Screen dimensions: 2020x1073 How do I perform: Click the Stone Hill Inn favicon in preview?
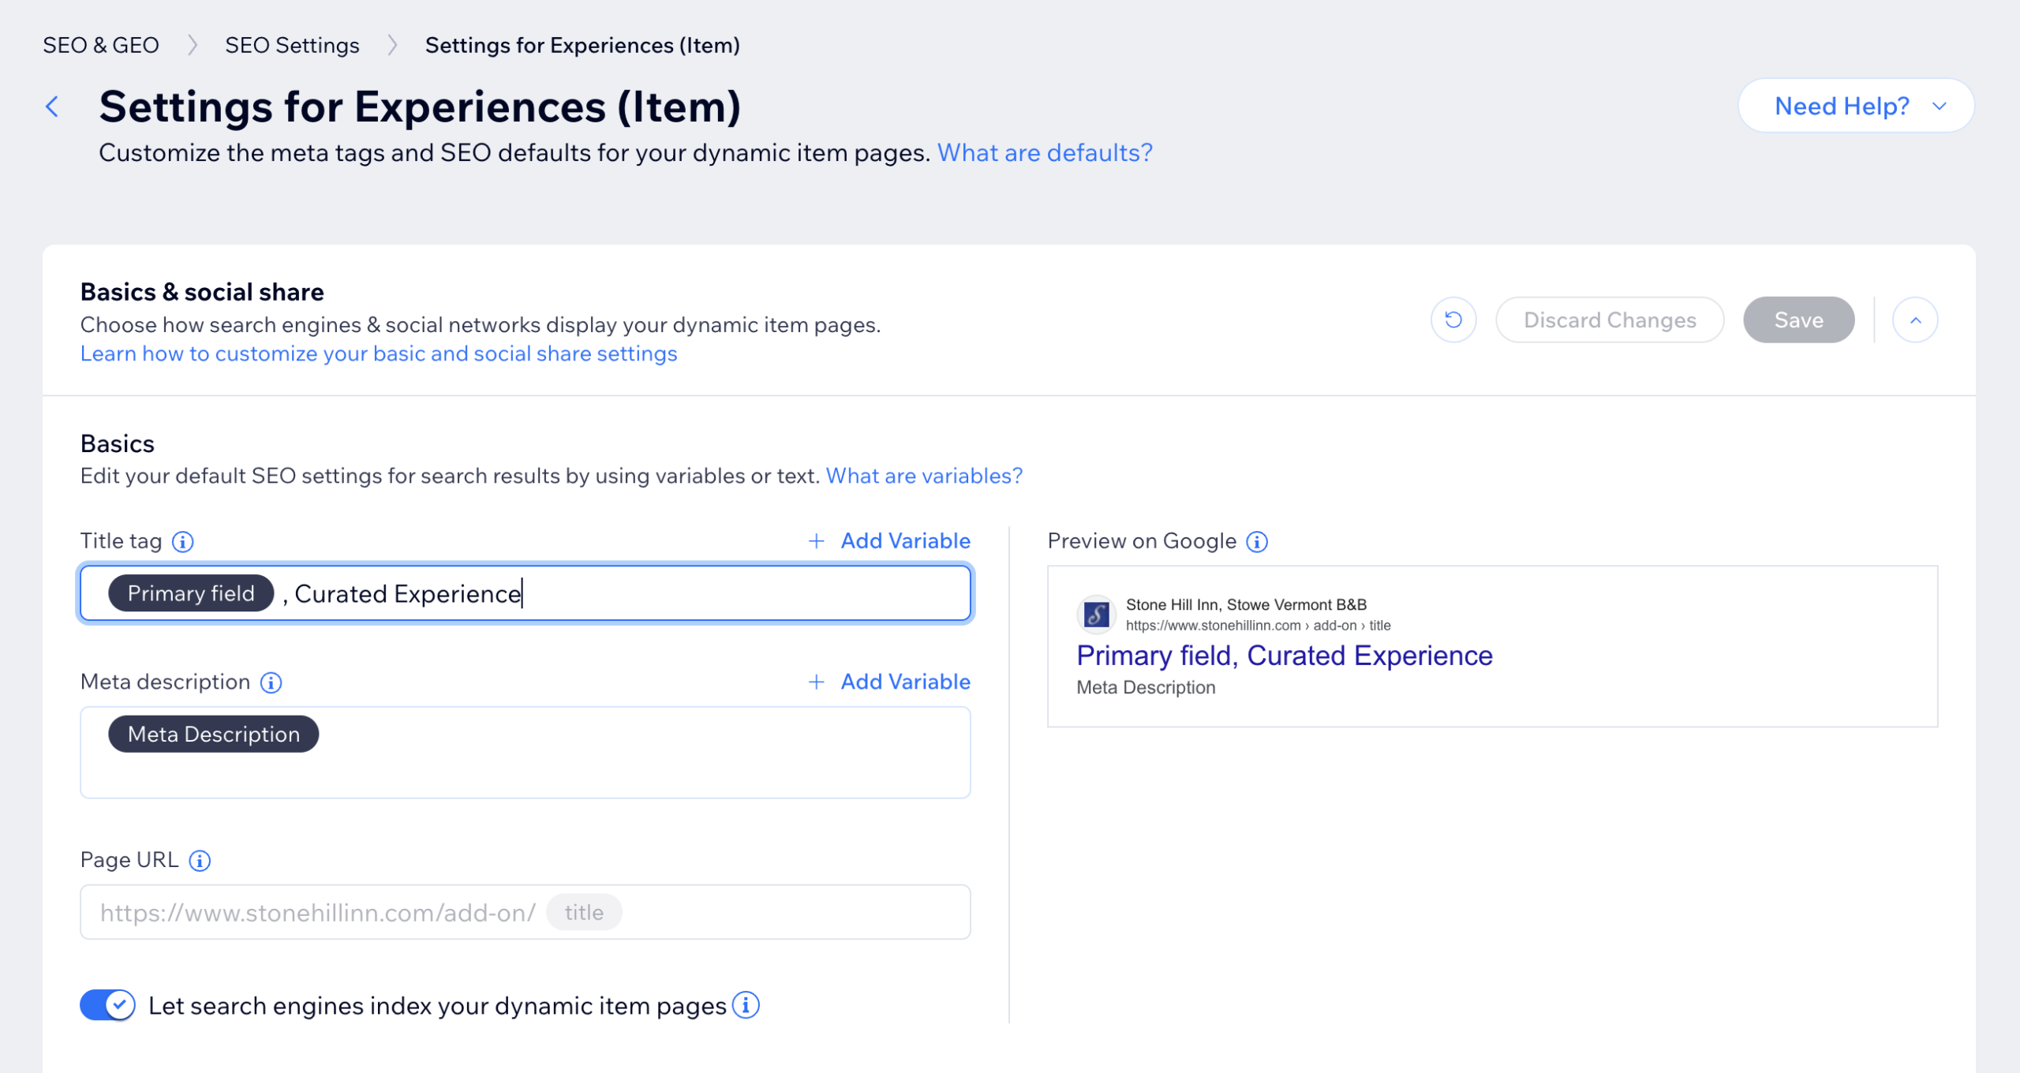point(1096,615)
